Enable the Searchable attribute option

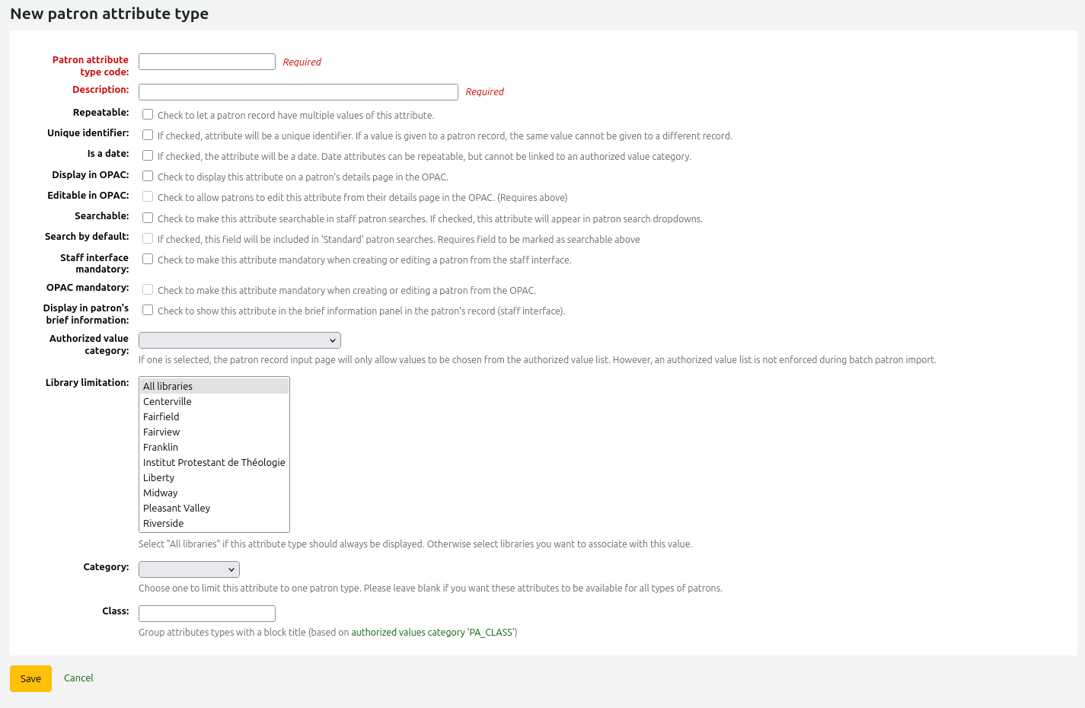[148, 218]
